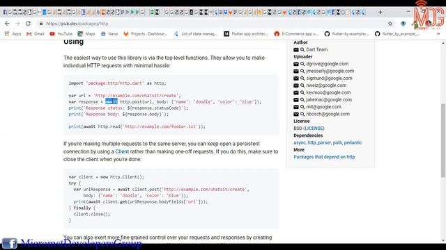This screenshot has width=446, height=250.
Task: Click the page's vertical scrollbar thumb
Action: point(443,141)
